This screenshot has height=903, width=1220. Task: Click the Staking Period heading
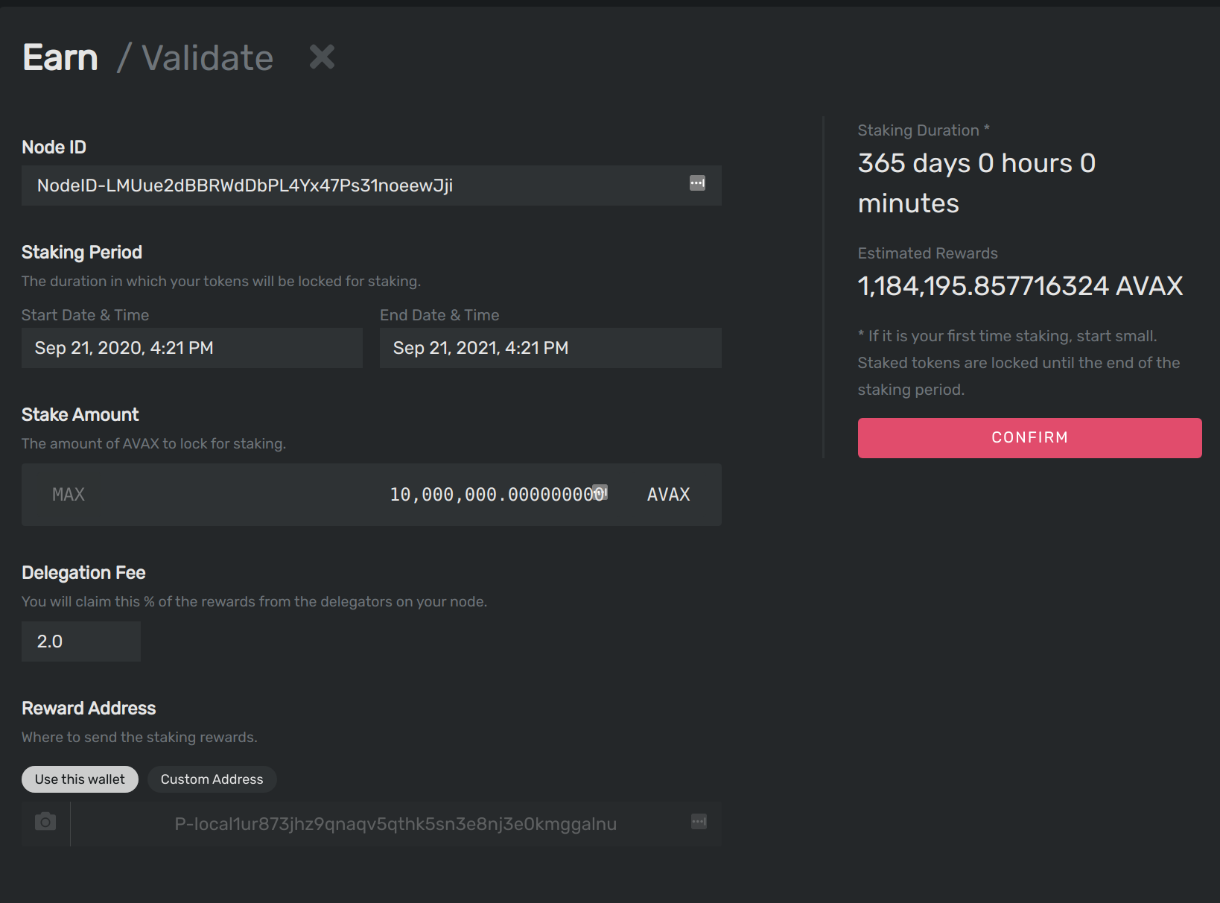point(82,253)
